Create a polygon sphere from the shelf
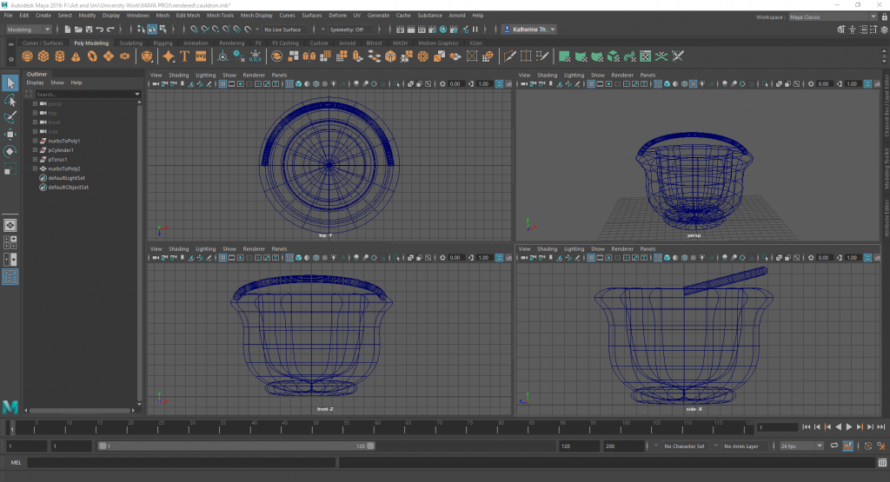Image resolution: width=890 pixels, height=482 pixels. pos(29,56)
